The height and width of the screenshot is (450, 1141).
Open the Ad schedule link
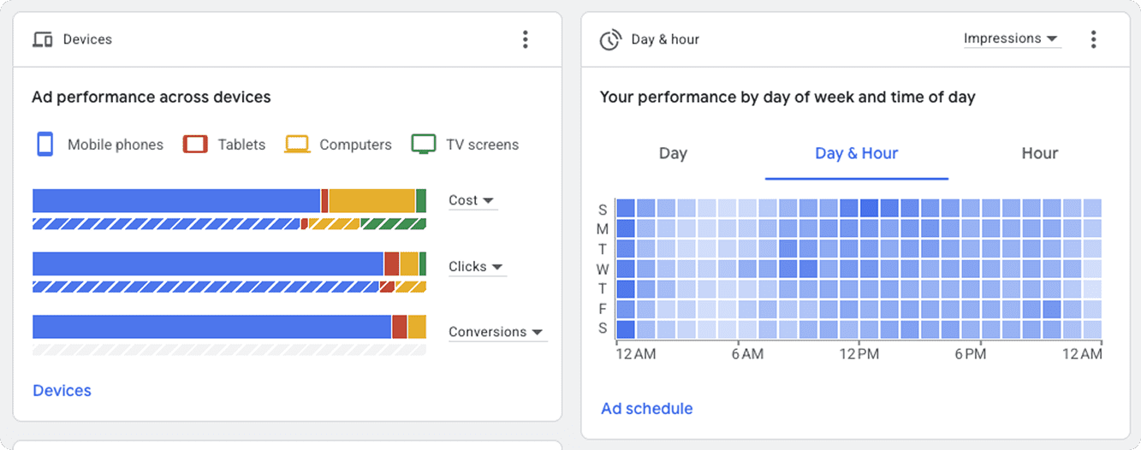[x=646, y=408]
